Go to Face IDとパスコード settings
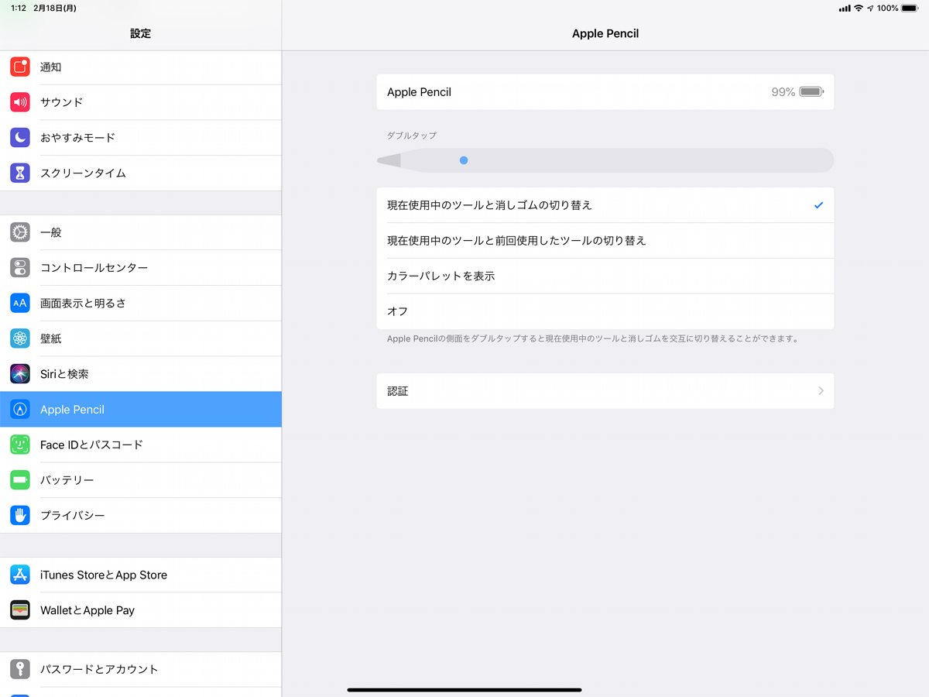The width and height of the screenshot is (929, 697). coord(141,445)
